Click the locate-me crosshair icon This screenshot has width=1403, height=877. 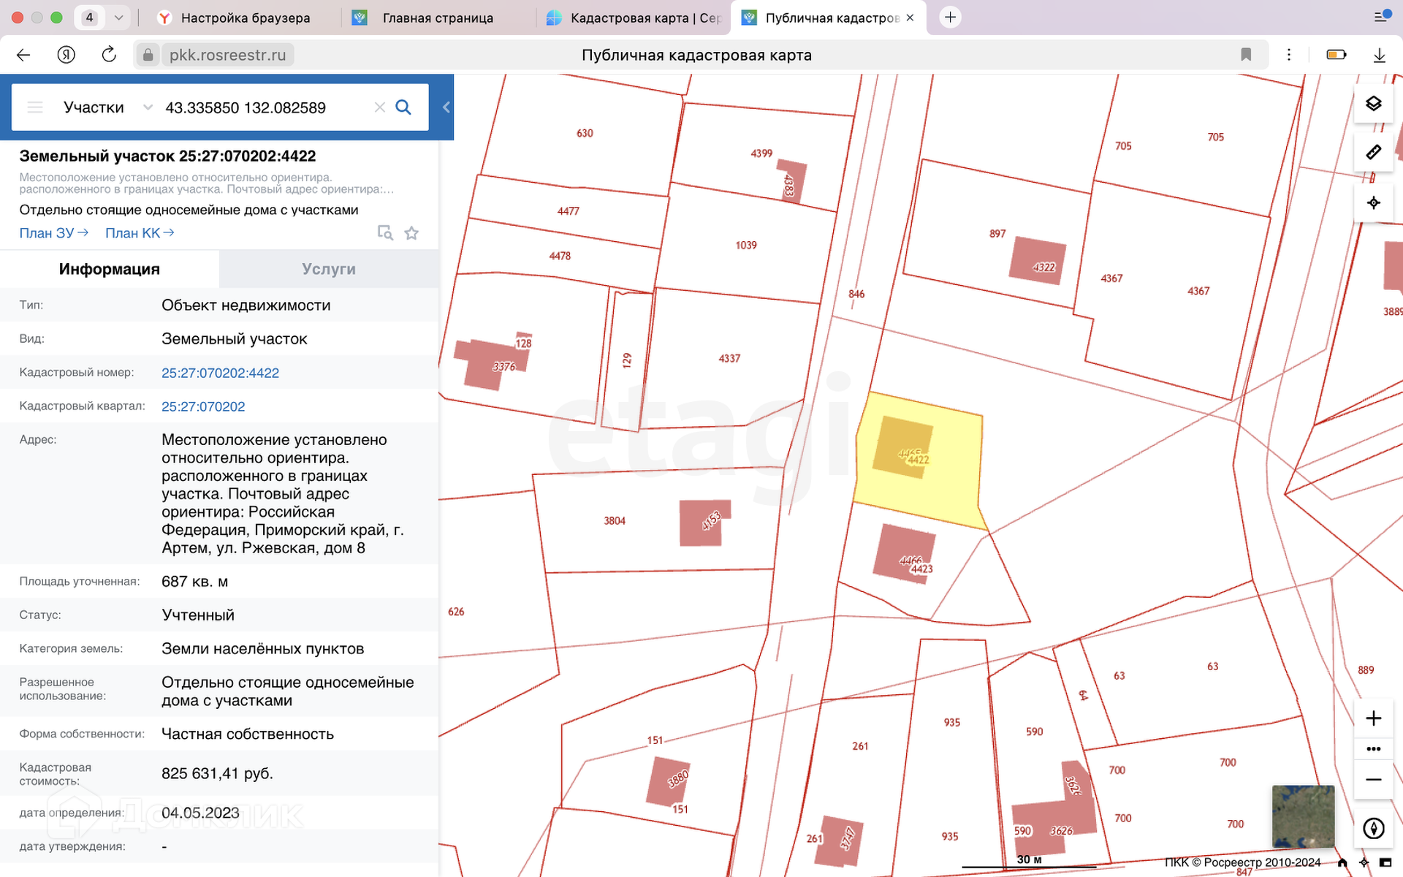(x=1373, y=202)
